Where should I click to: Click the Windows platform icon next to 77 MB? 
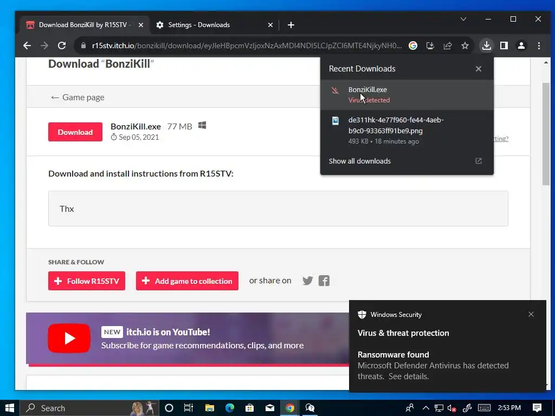202,125
